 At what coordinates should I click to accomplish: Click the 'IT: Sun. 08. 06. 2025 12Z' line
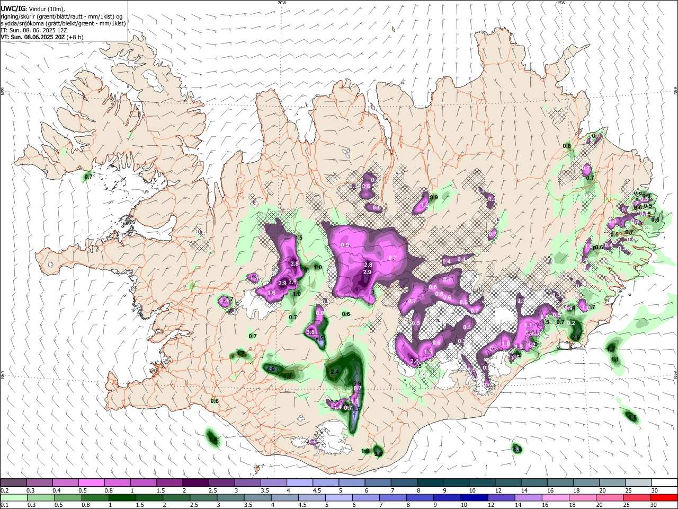pyautogui.click(x=35, y=30)
